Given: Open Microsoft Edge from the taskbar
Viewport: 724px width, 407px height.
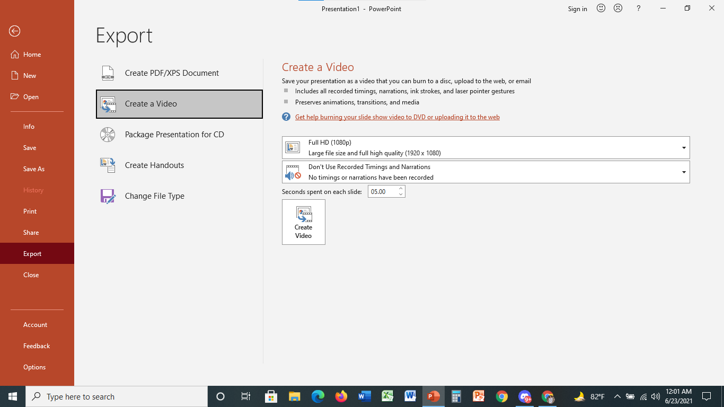Looking at the screenshot, I should click(x=318, y=396).
